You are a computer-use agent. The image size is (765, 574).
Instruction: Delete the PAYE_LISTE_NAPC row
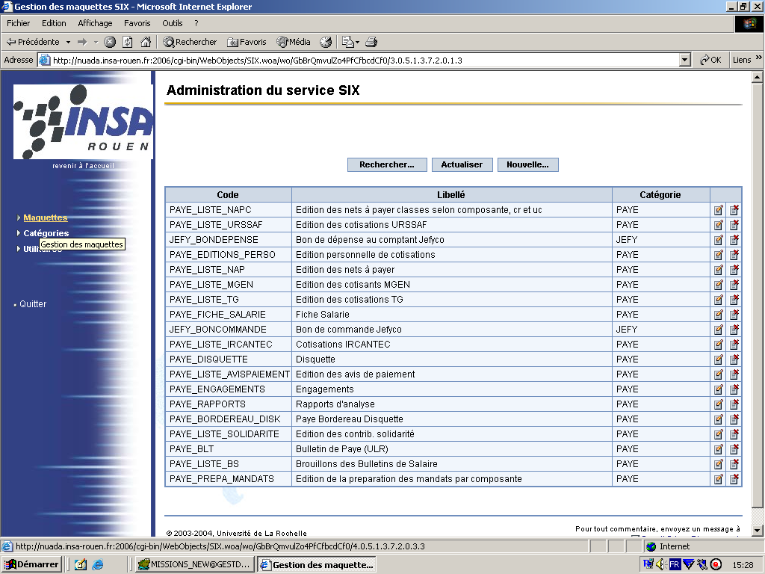point(734,210)
